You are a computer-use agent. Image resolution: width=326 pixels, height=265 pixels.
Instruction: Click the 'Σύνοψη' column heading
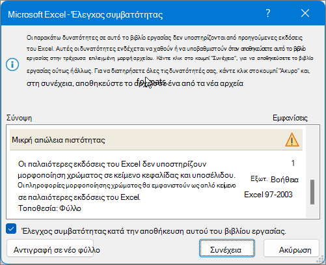pos(19,118)
